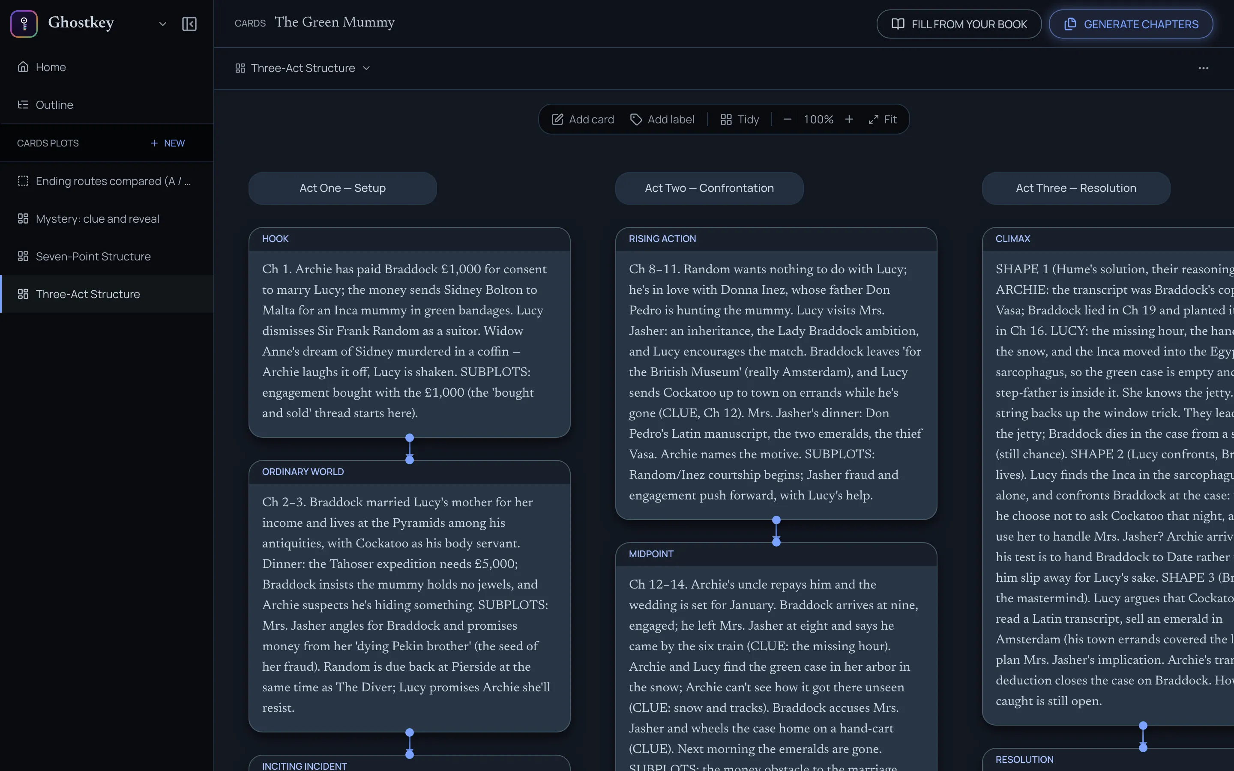This screenshot has width=1234, height=771.
Task: Click the ORDINARY WORLD card header
Action: click(x=409, y=472)
